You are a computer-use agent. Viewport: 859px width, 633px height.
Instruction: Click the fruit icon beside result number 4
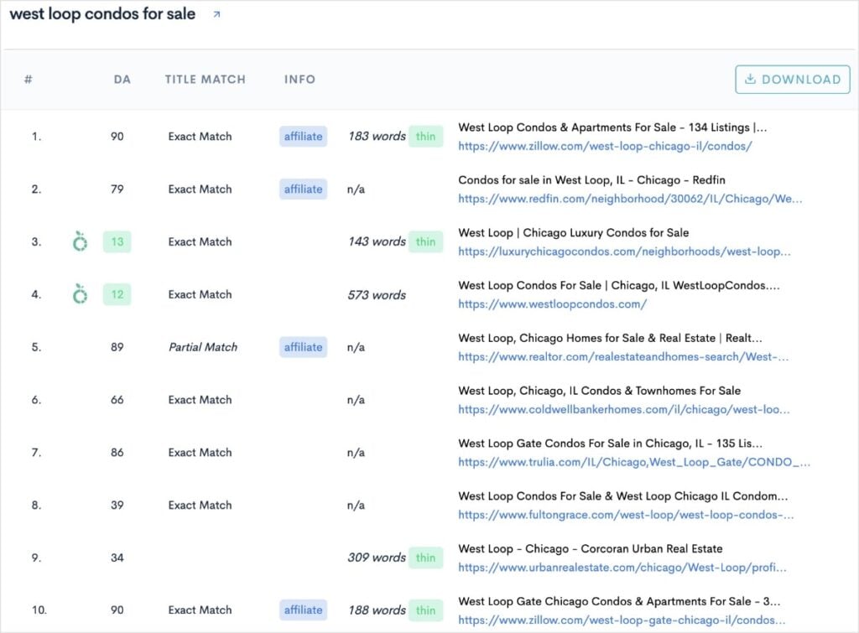coord(80,294)
